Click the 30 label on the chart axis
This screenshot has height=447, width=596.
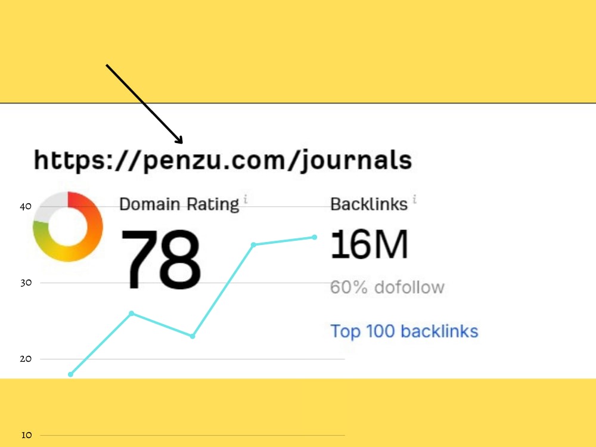[x=25, y=283]
